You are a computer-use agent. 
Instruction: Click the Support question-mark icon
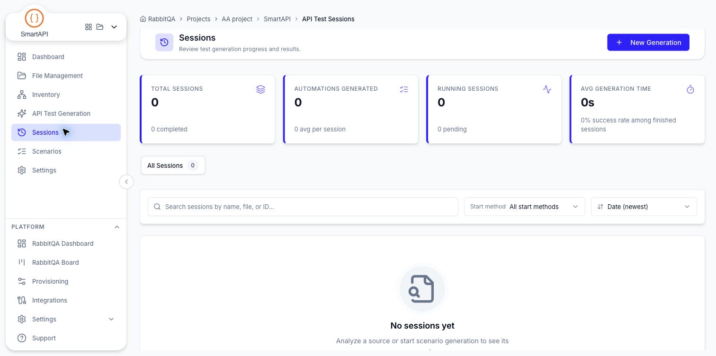[22, 338]
